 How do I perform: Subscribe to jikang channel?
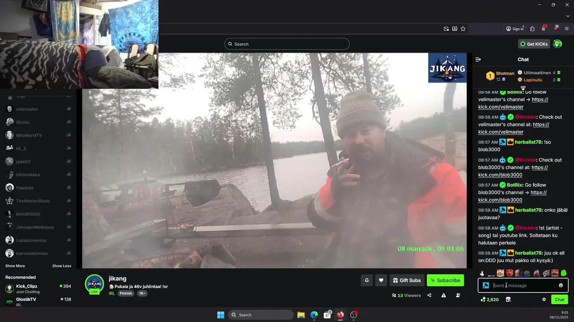coord(445,280)
